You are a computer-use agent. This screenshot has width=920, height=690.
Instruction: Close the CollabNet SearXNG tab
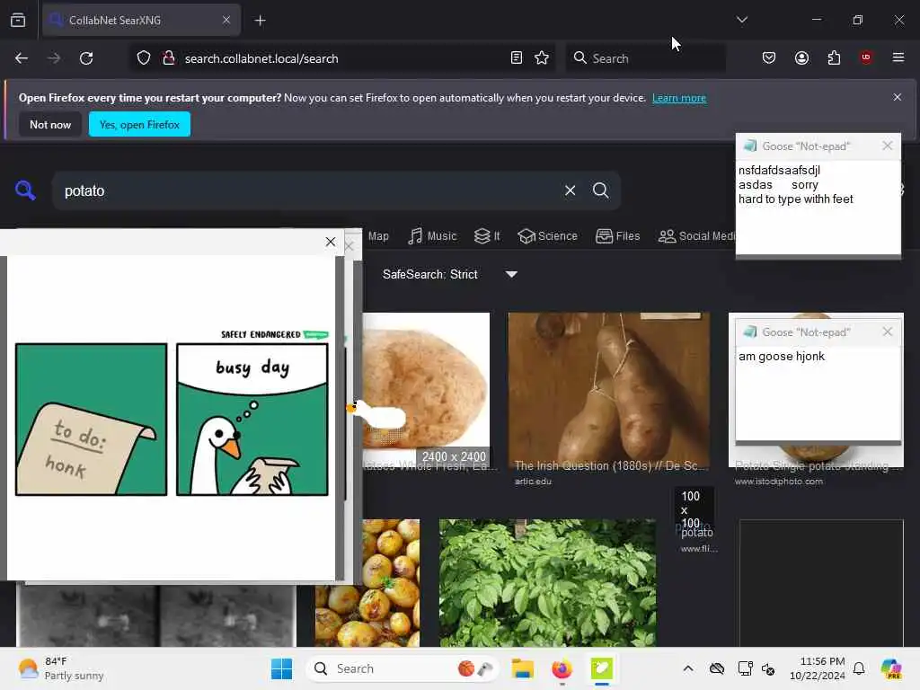tap(226, 20)
